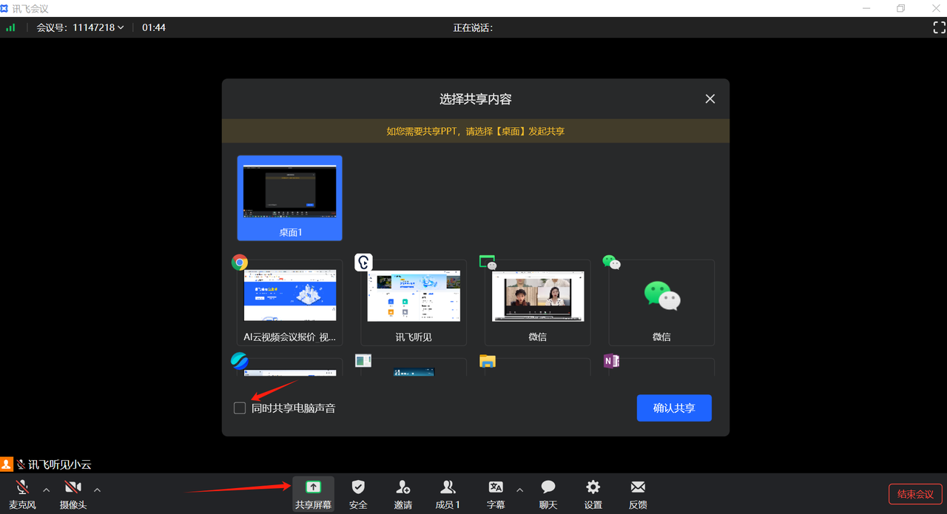Select the Chrome AI云视频会议报价 window thumbnail
This screenshot has width=947, height=514.
coord(290,302)
